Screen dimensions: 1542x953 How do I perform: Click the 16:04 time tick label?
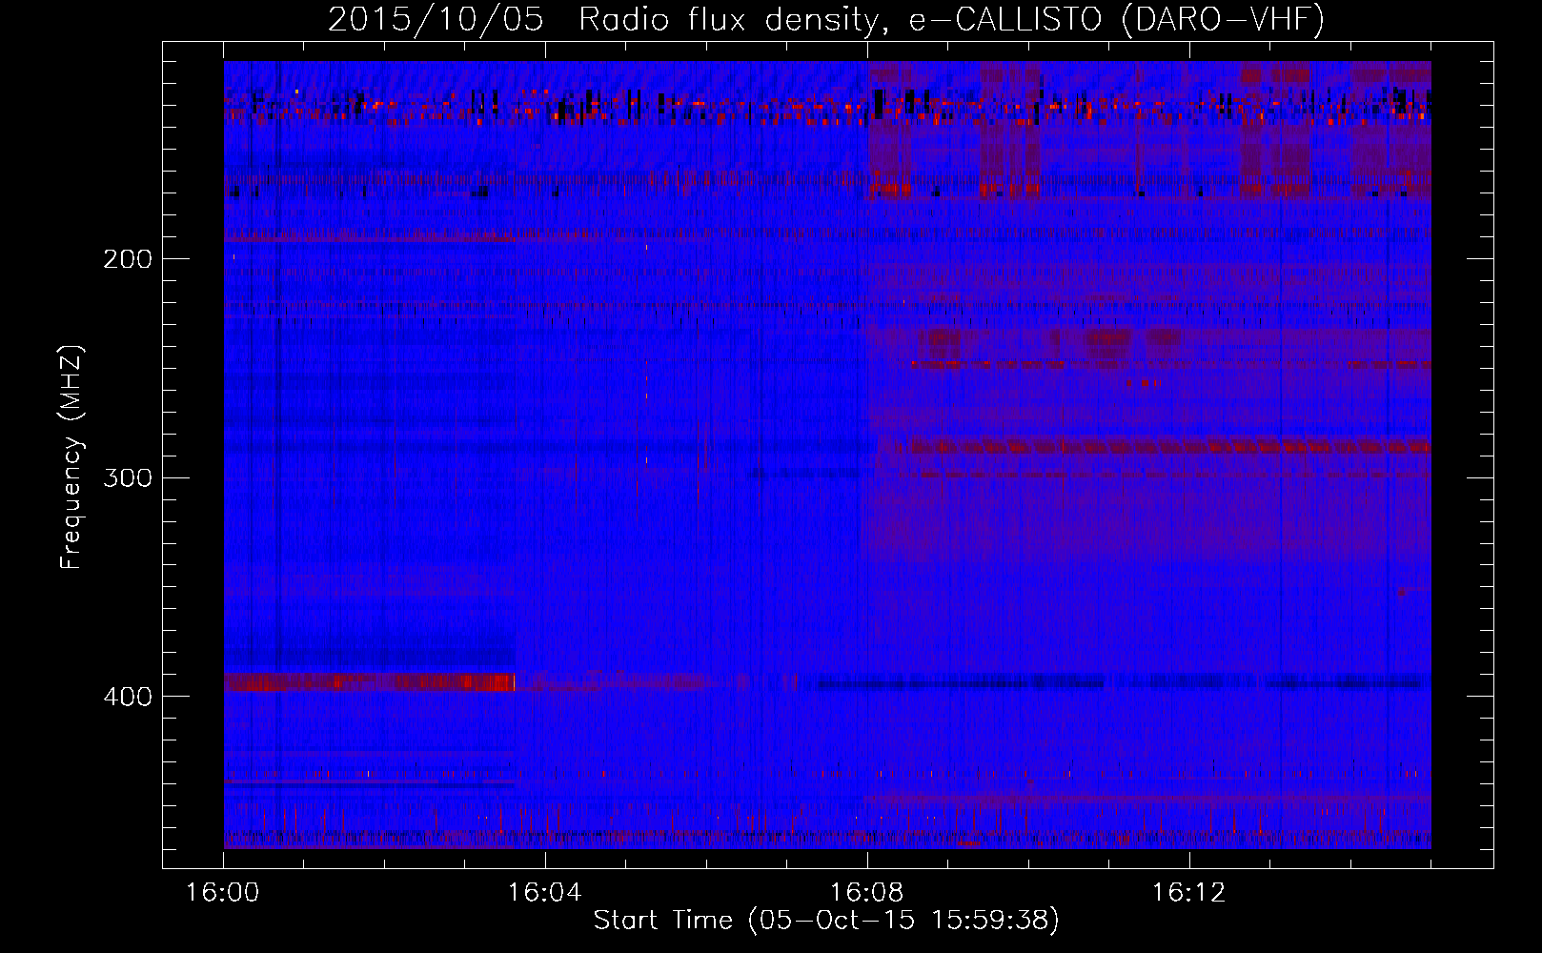544,893
